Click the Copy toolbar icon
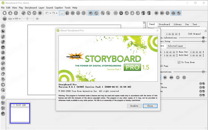Image resolution: width=208 pixels, height=130 pixels. coord(29,13)
